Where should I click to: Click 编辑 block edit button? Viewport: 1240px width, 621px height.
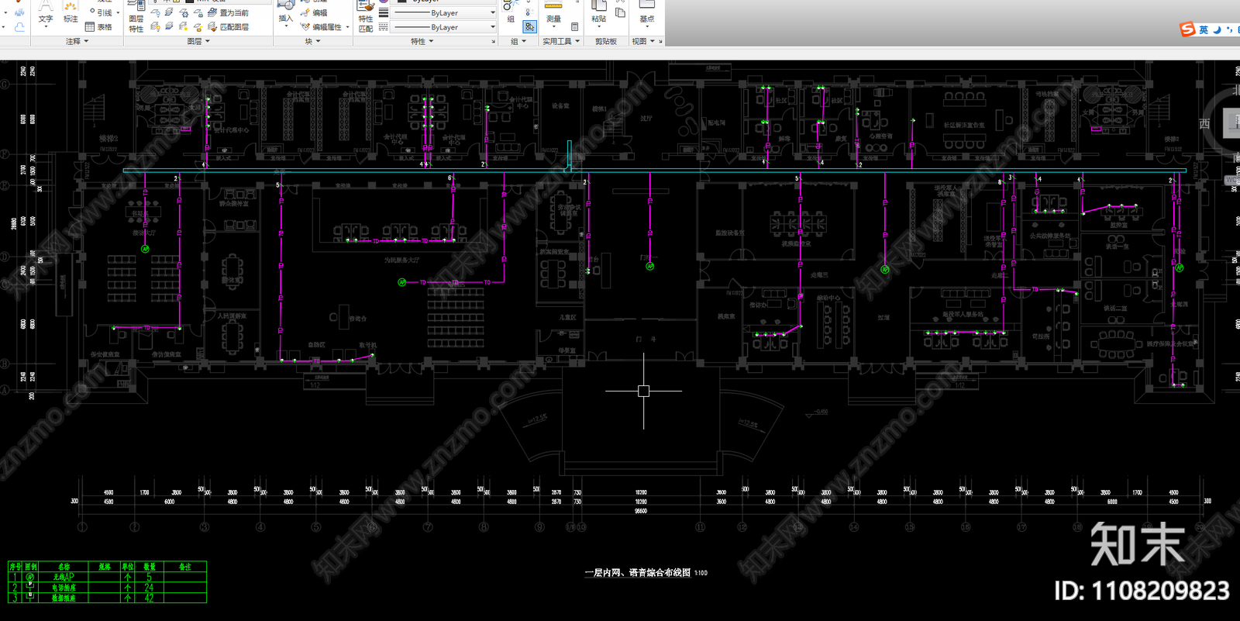(x=314, y=13)
